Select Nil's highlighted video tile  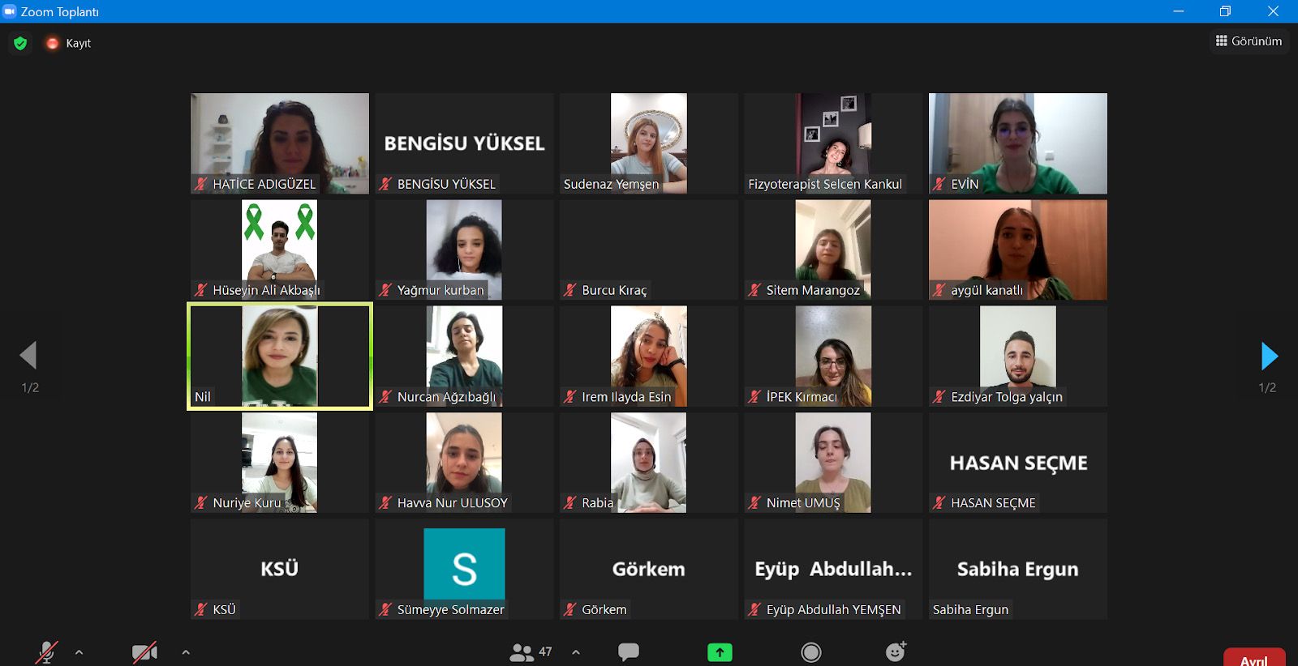coord(280,356)
